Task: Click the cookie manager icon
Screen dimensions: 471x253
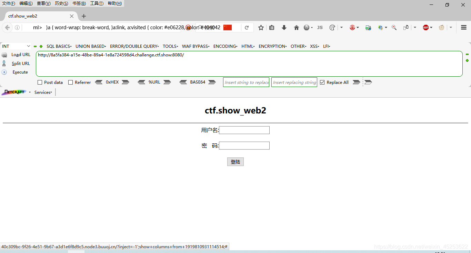Action: (x=332, y=27)
